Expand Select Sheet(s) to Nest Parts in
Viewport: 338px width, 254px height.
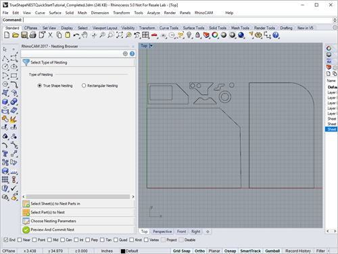pyautogui.click(x=78, y=204)
